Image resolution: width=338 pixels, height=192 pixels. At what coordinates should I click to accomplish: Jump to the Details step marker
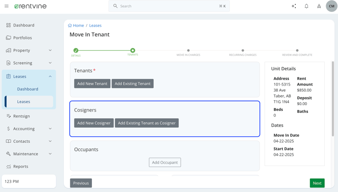(76, 51)
